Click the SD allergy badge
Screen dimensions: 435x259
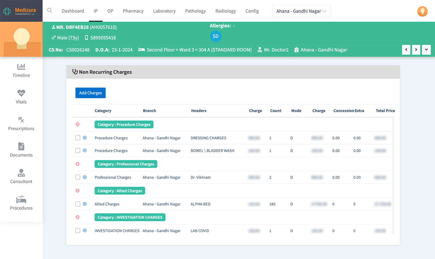(216, 36)
